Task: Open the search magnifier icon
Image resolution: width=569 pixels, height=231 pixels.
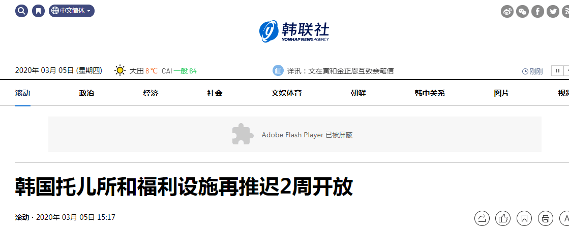Action: pyautogui.click(x=21, y=11)
